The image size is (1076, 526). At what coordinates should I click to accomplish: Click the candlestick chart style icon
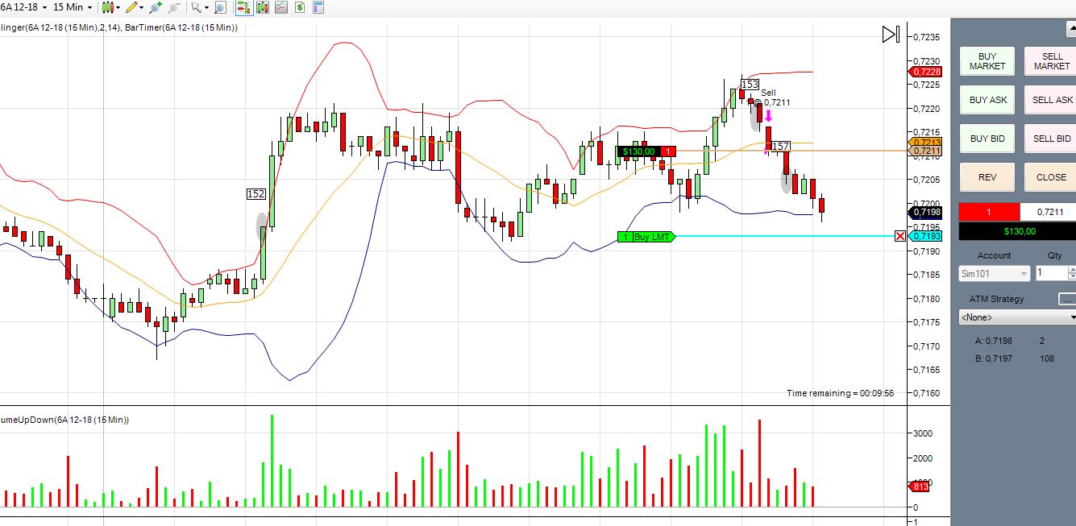click(107, 7)
